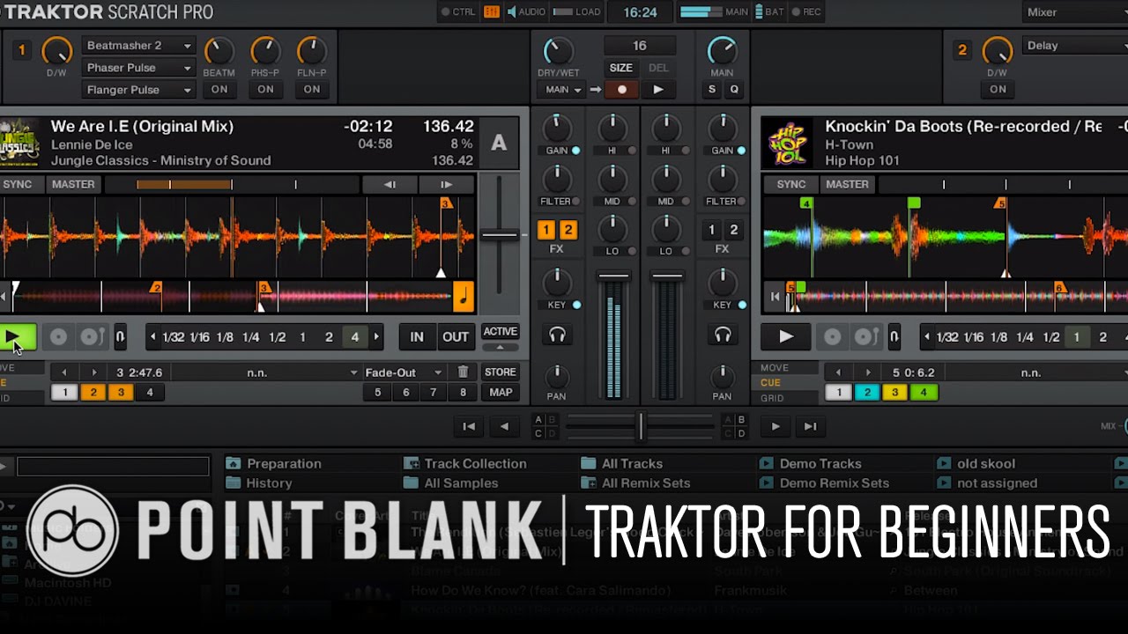
Task: Click next cue arrow in deck B
Action: [868, 372]
